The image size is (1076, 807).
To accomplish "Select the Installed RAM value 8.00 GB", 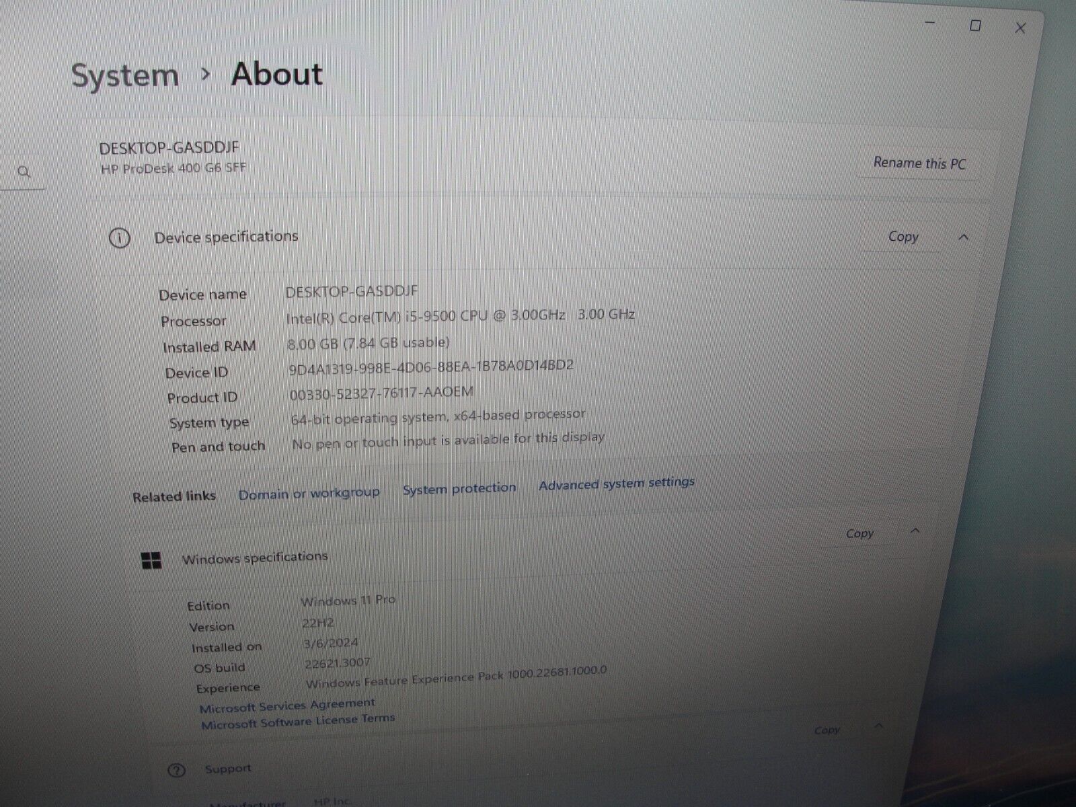I will coord(369,343).
